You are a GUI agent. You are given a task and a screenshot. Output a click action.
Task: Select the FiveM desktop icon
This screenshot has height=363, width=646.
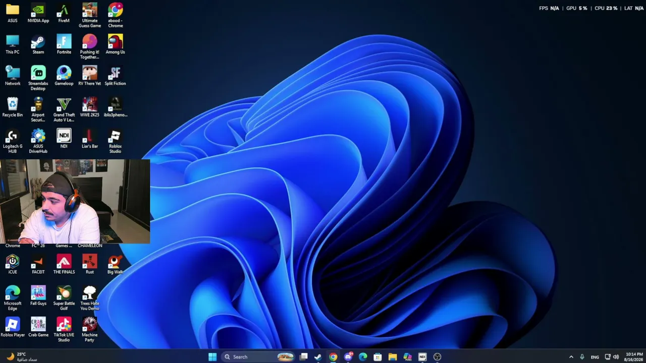tap(64, 14)
